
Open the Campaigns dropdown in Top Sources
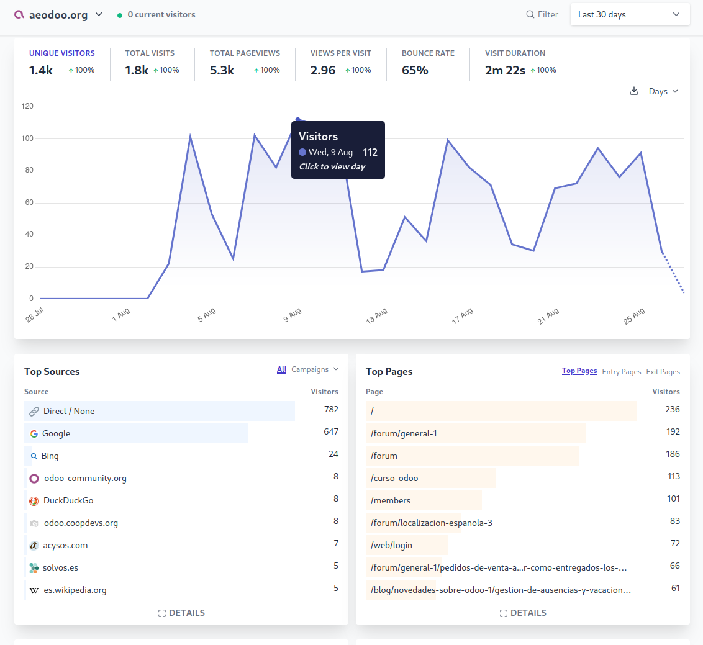pos(315,369)
